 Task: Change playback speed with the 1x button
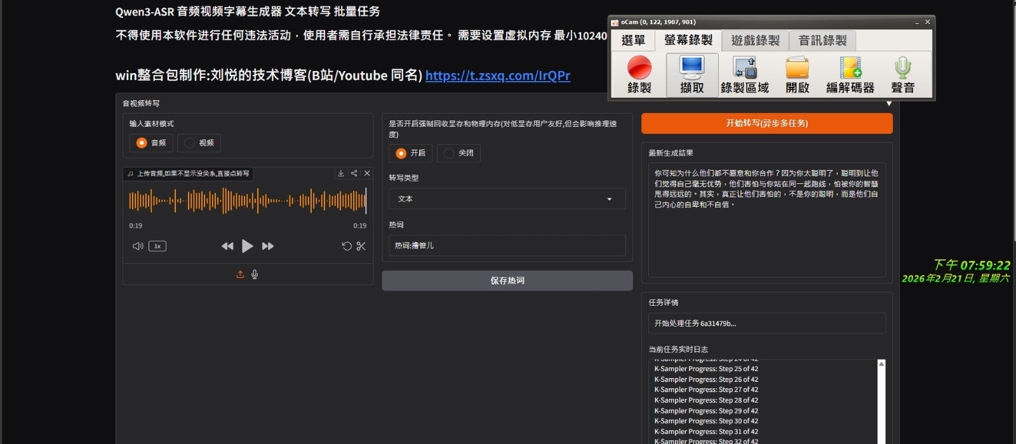coord(157,246)
